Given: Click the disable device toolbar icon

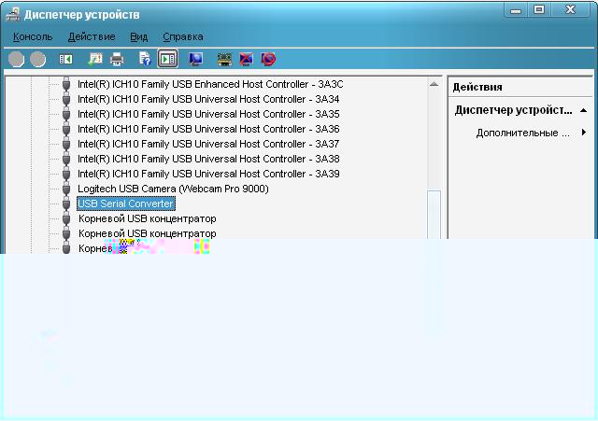Looking at the screenshot, I should [x=269, y=59].
